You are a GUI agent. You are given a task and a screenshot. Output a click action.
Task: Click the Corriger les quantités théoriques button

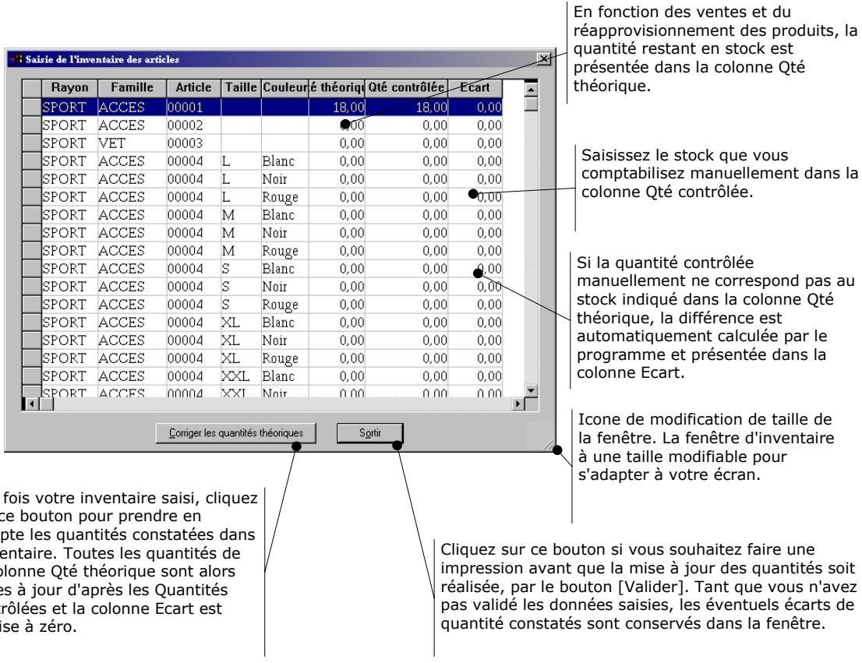click(236, 433)
